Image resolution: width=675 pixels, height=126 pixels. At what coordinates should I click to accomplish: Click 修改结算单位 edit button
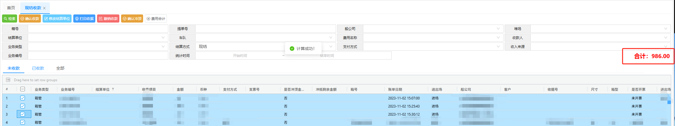click(x=57, y=18)
